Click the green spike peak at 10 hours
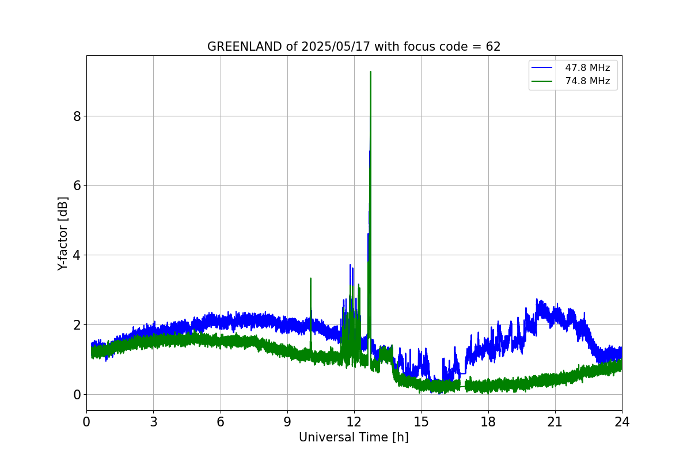Screen dimensions: 691x461 (310, 278)
